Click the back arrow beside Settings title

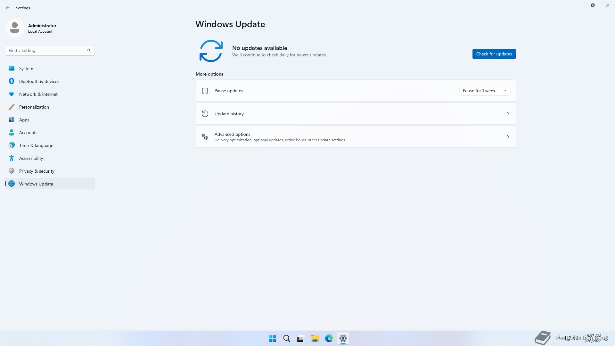(8, 8)
